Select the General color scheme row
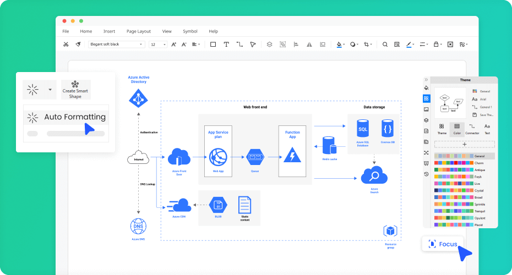The width and height of the screenshot is (512, 275). pos(464,156)
